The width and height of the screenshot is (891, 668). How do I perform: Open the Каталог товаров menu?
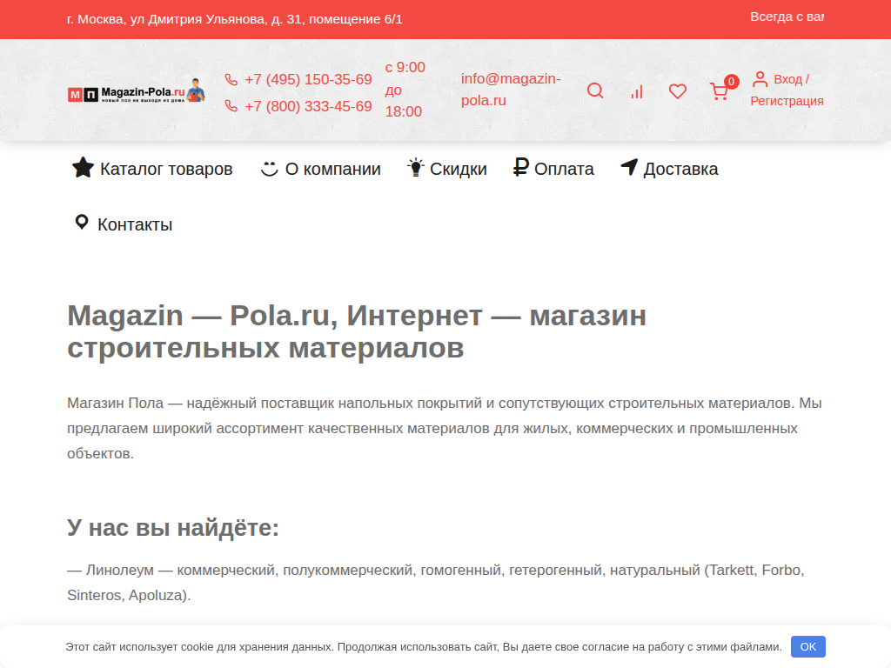(x=165, y=168)
